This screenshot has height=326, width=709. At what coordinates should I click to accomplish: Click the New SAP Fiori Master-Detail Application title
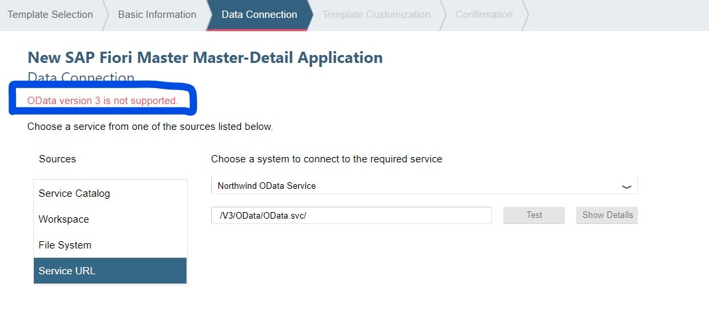coord(205,58)
